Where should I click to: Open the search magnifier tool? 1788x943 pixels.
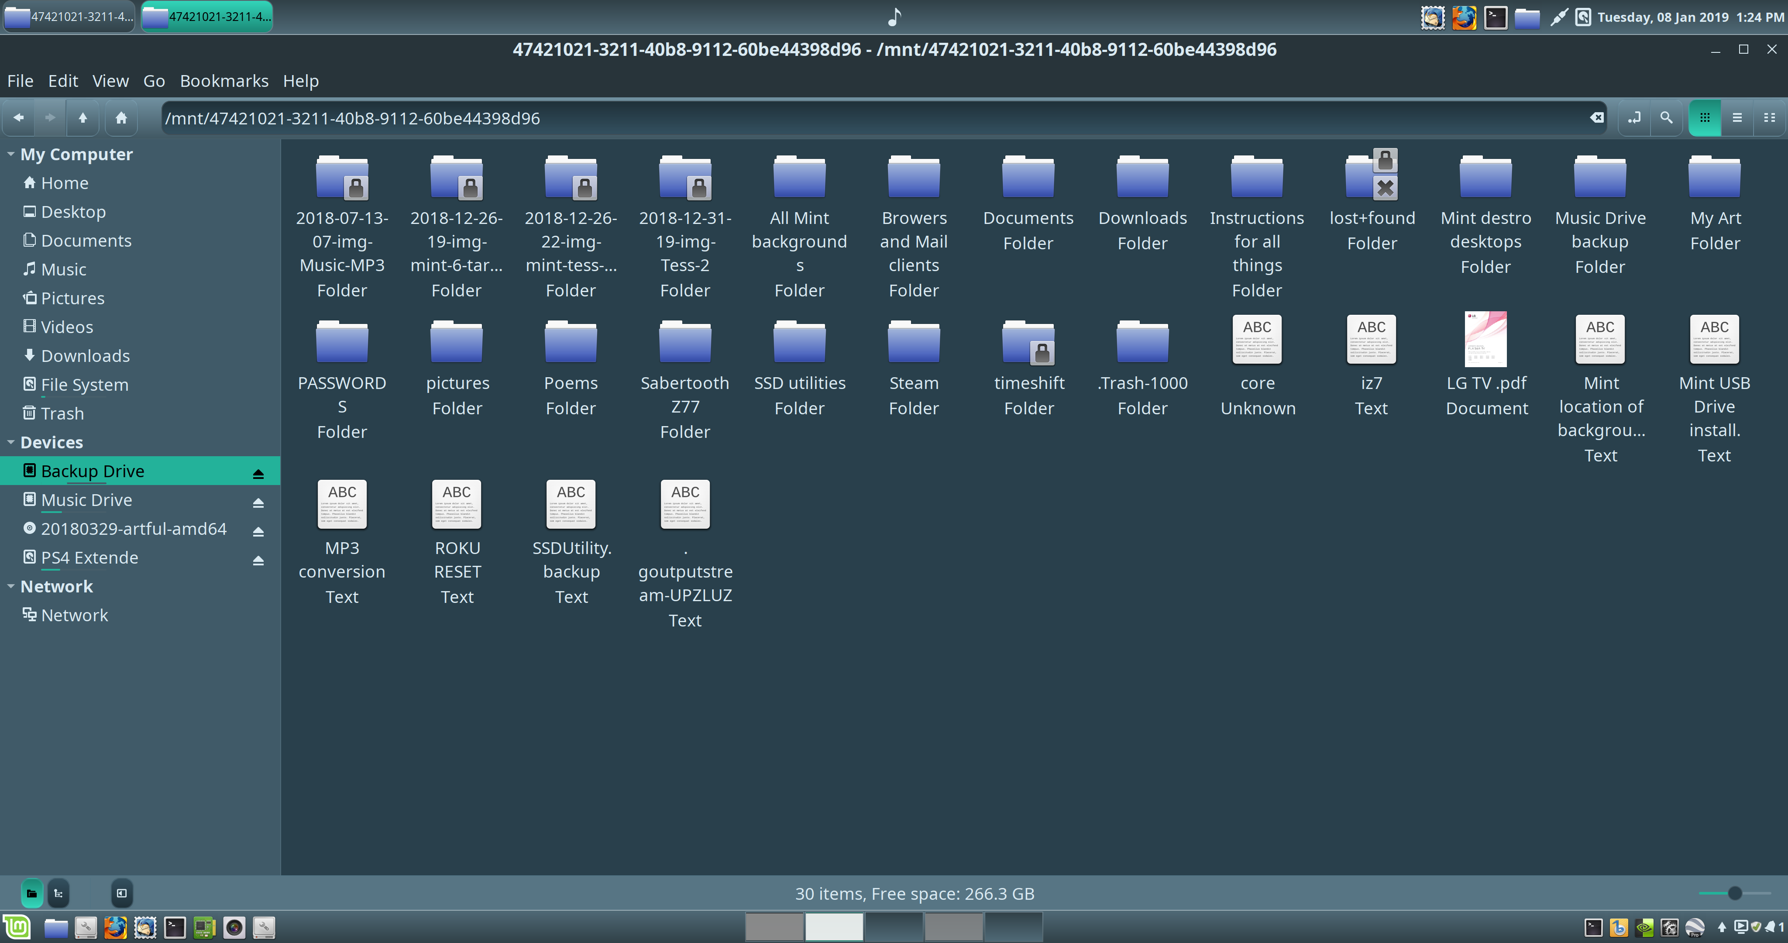(1667, 117)
